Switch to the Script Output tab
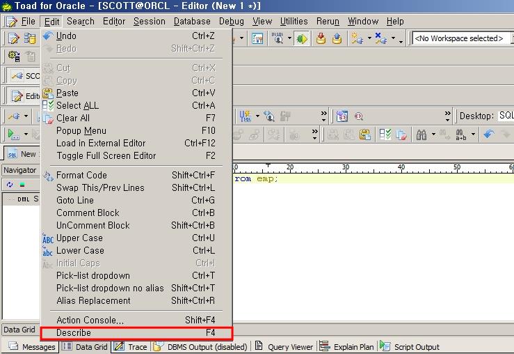The image size is (514, 354). tap(416, 346)
